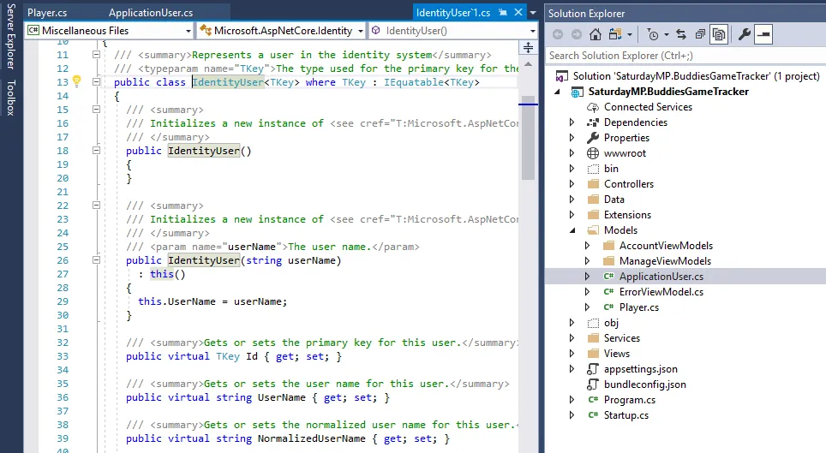826x453 pixels.
Task: Close the IdentityUser`1.cs tab
Action: pos(518,12)
